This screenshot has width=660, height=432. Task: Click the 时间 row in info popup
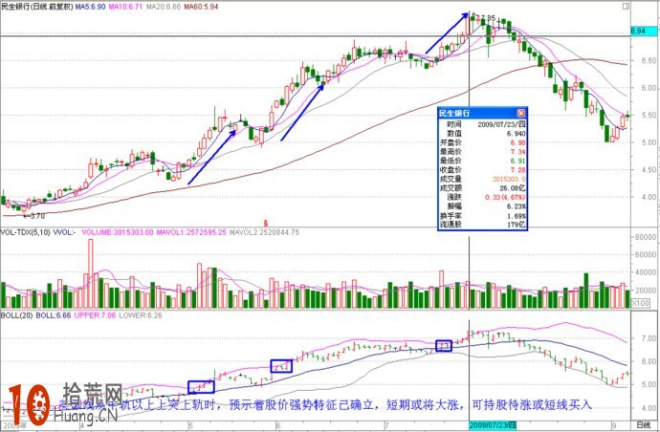point(482,124)
